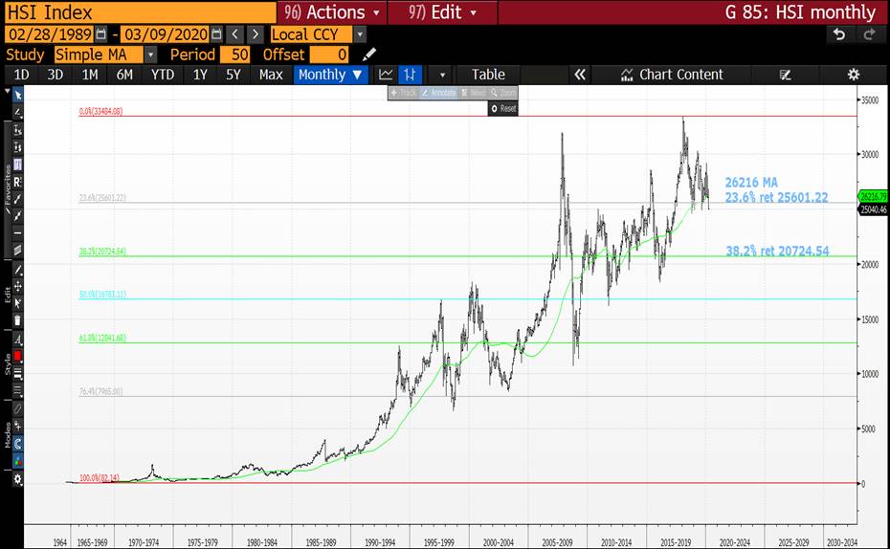Select the YTD time range

(x=163, y=75)
